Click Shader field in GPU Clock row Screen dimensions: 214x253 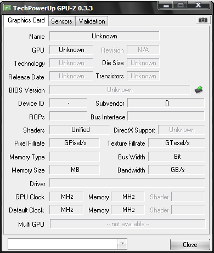pos(188,197)
